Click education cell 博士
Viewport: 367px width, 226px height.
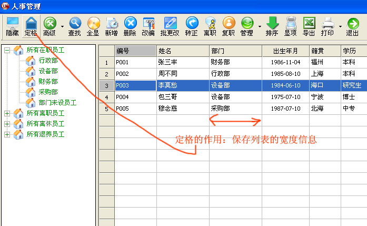point(354,97)
